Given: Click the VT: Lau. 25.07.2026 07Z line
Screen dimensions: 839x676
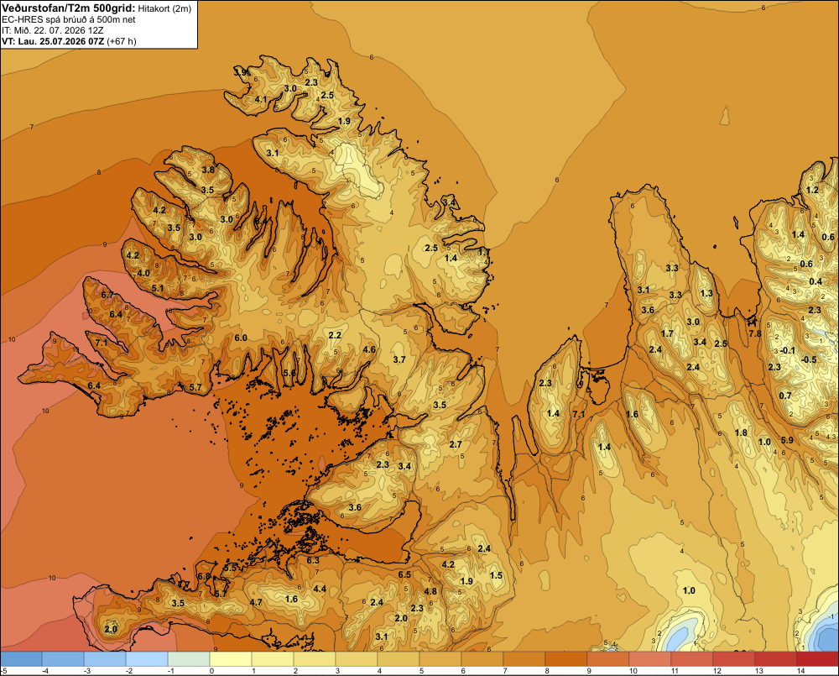Looking at the screenshot, I should 69,41.
